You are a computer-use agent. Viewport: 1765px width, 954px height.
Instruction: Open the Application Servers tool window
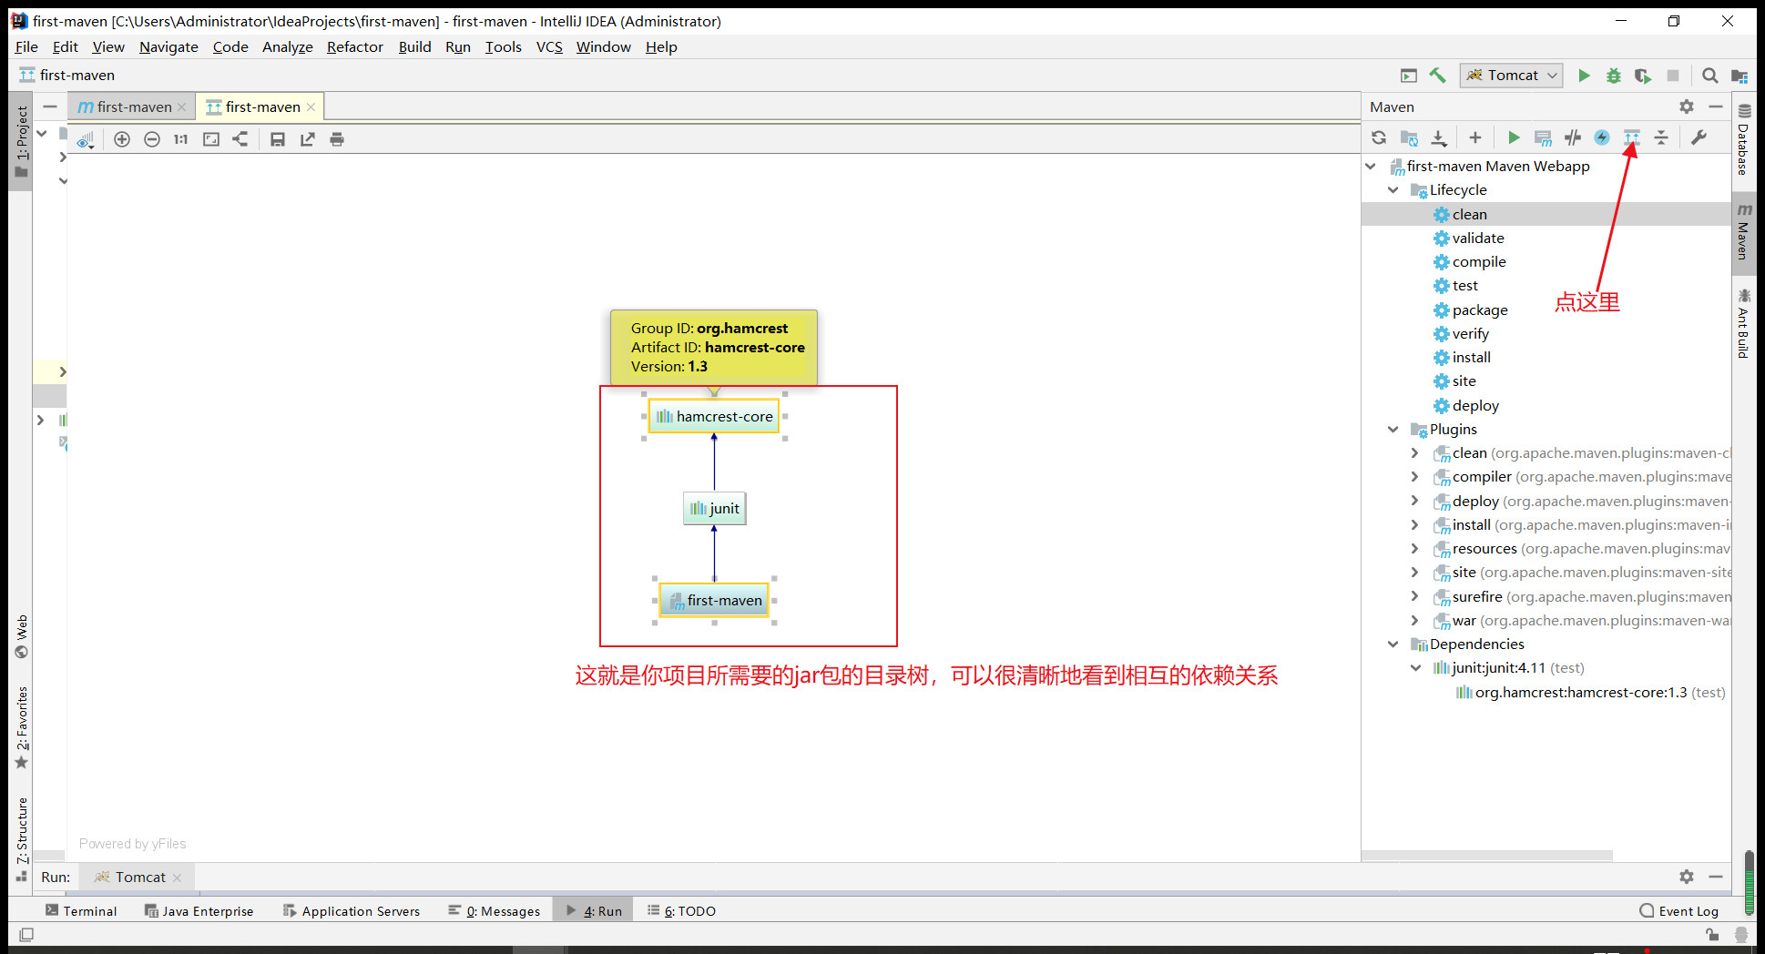352,910
